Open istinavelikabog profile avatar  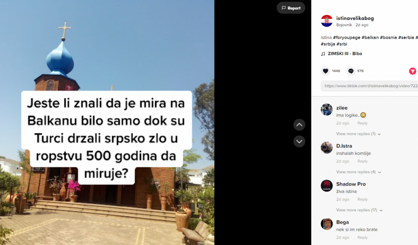coord(327,21)
